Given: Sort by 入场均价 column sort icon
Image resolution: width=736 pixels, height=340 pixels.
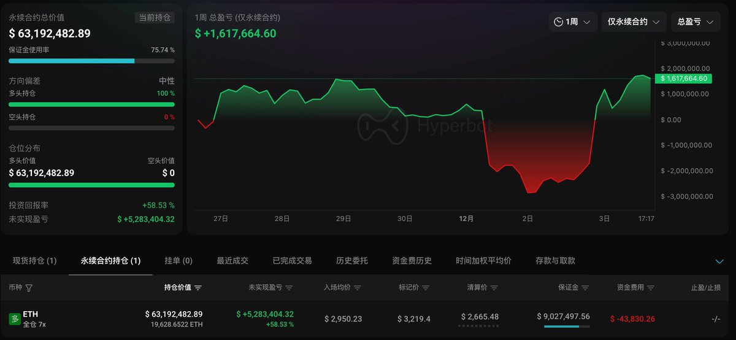Looking at the screenshot, I should pos(358,288).
